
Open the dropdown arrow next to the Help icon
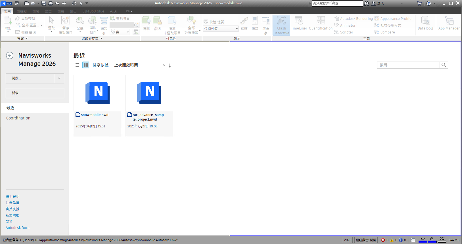point(434,3)
